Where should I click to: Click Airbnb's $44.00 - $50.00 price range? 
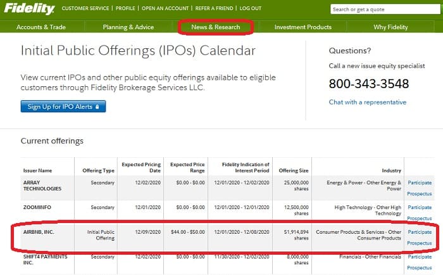pos(187,232)
